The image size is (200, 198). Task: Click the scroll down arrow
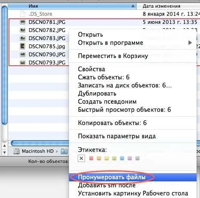click(x=4, y=152)
